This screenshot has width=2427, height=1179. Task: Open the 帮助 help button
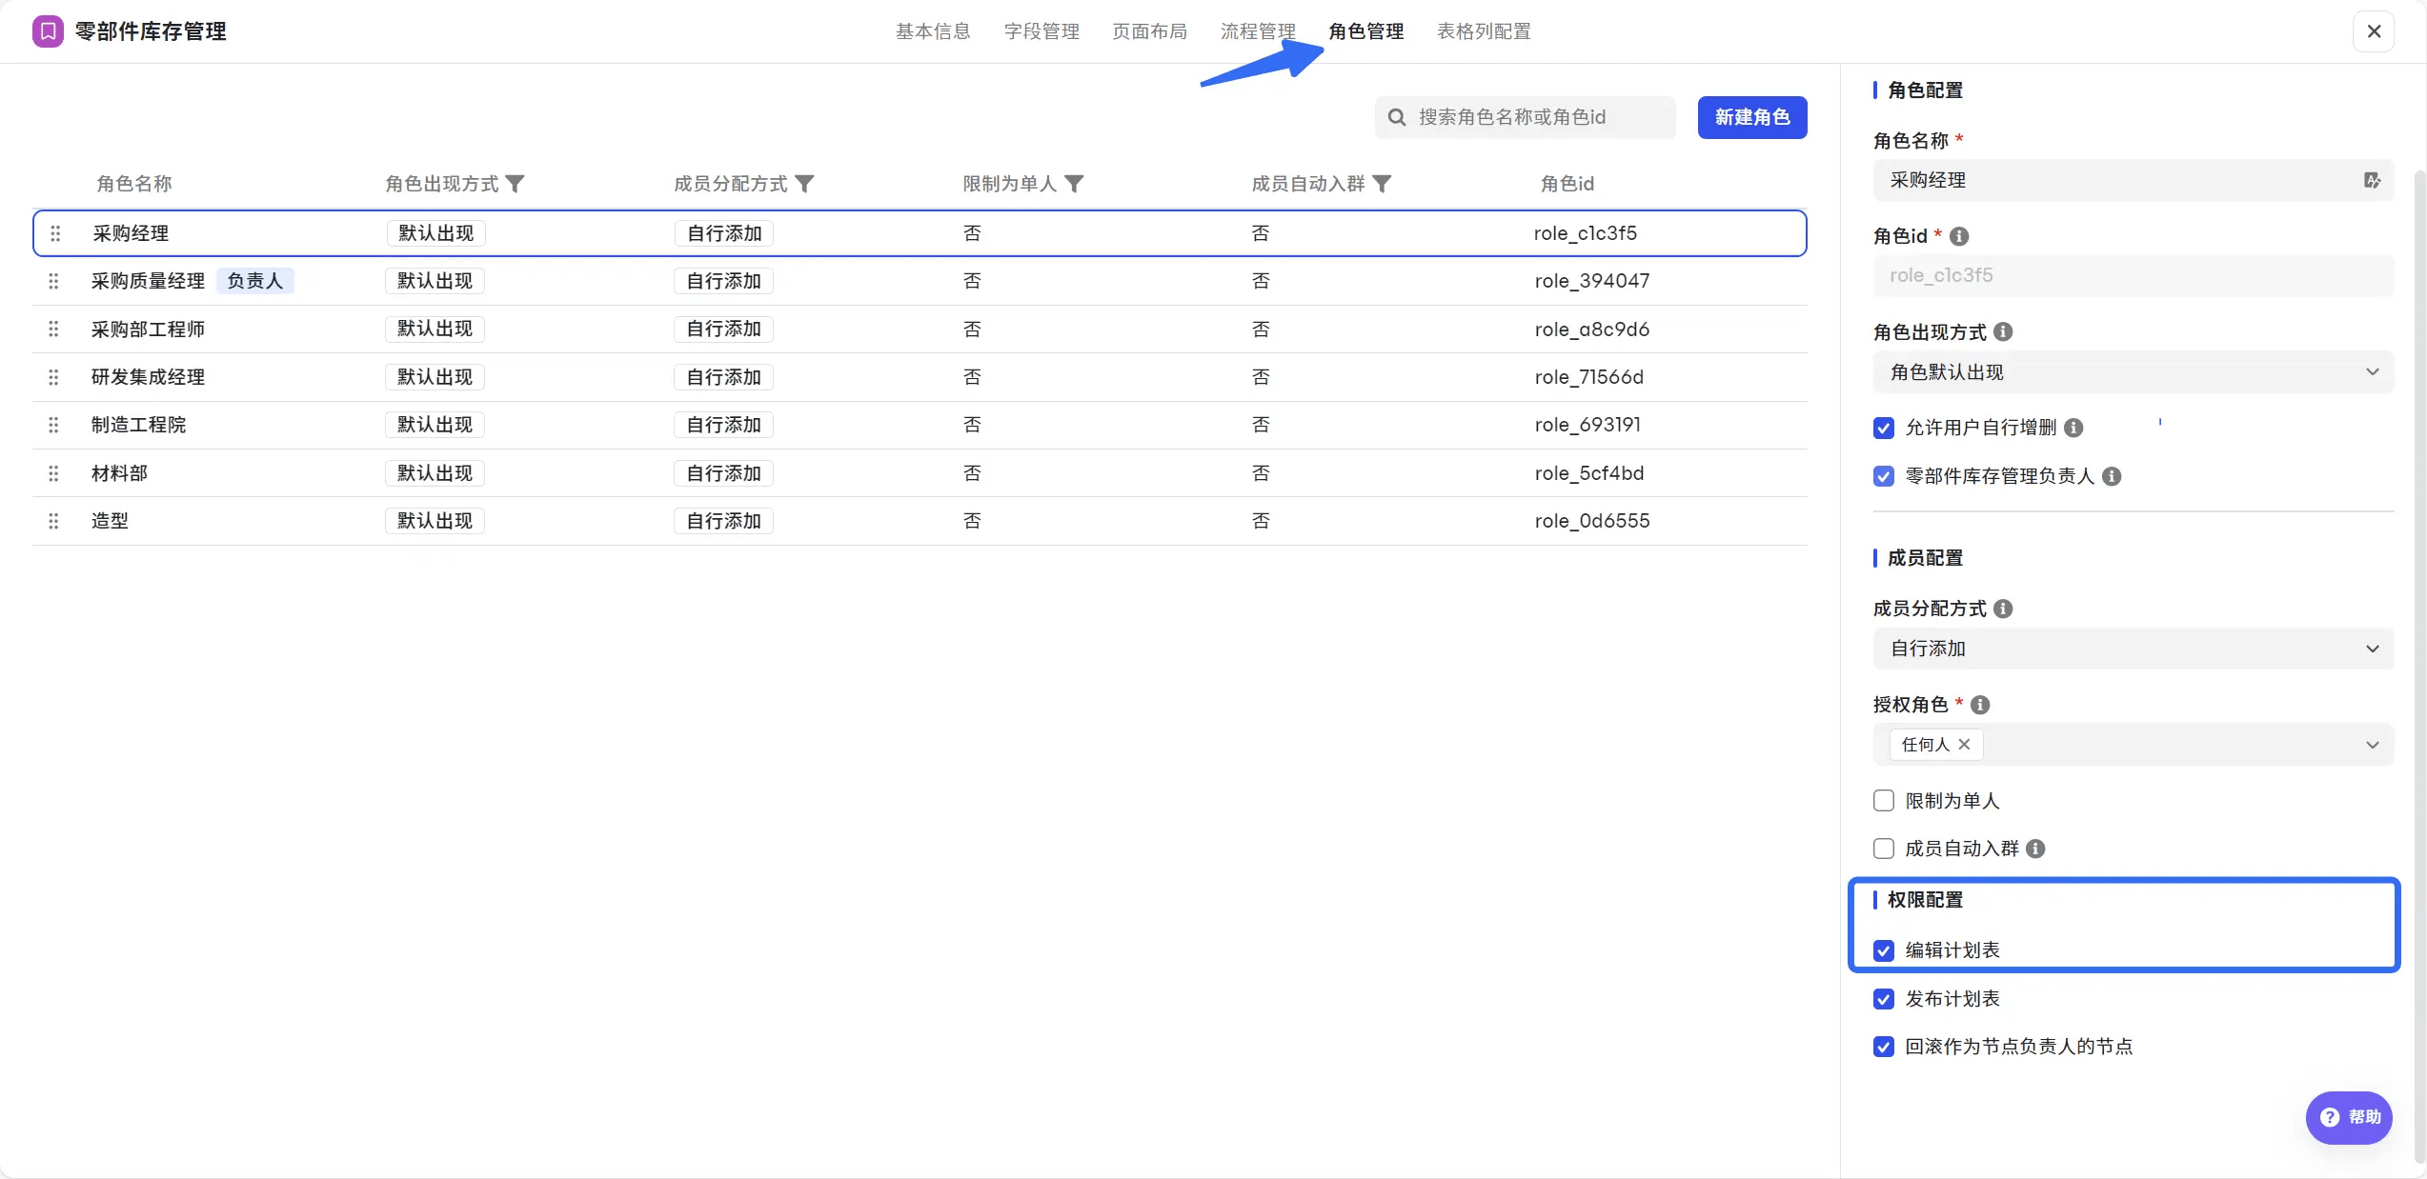[2349, 1117]
